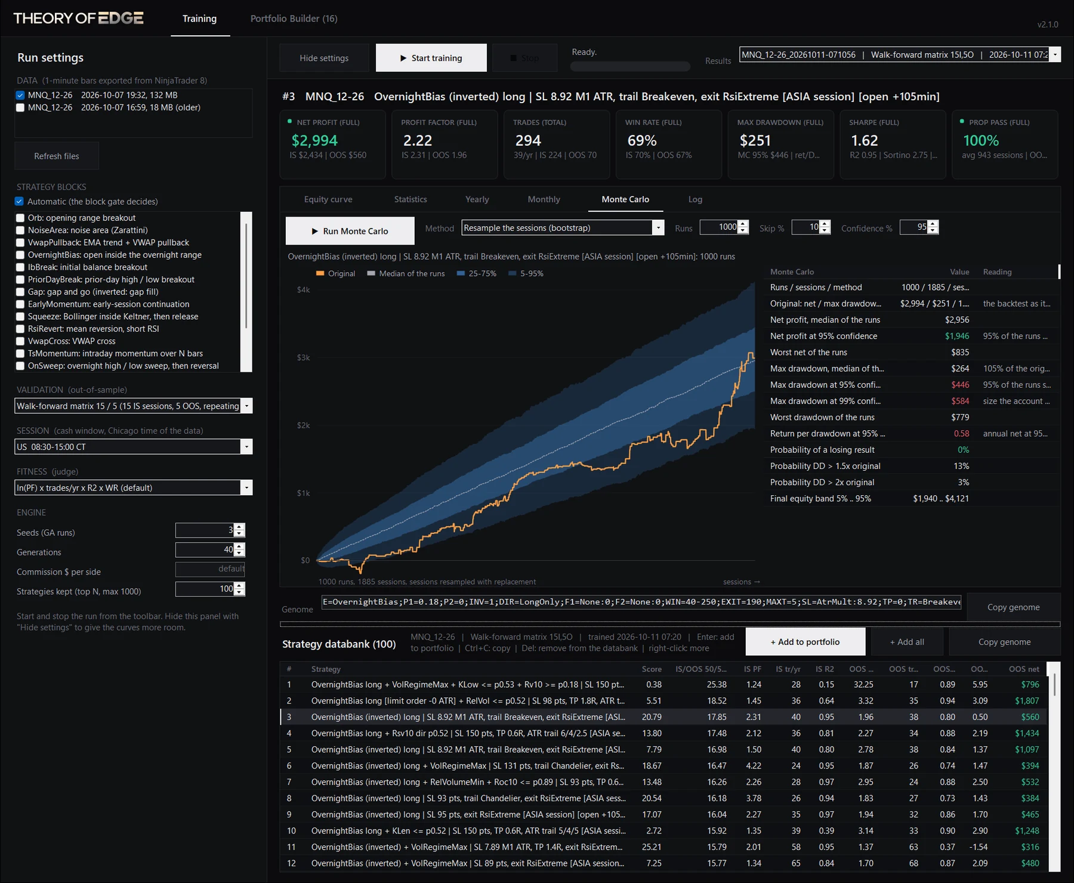The height and width of the screenshot is (883, 1074).
Task: Click the Worst drawdown of the runs row
Action: pos(912,417)
